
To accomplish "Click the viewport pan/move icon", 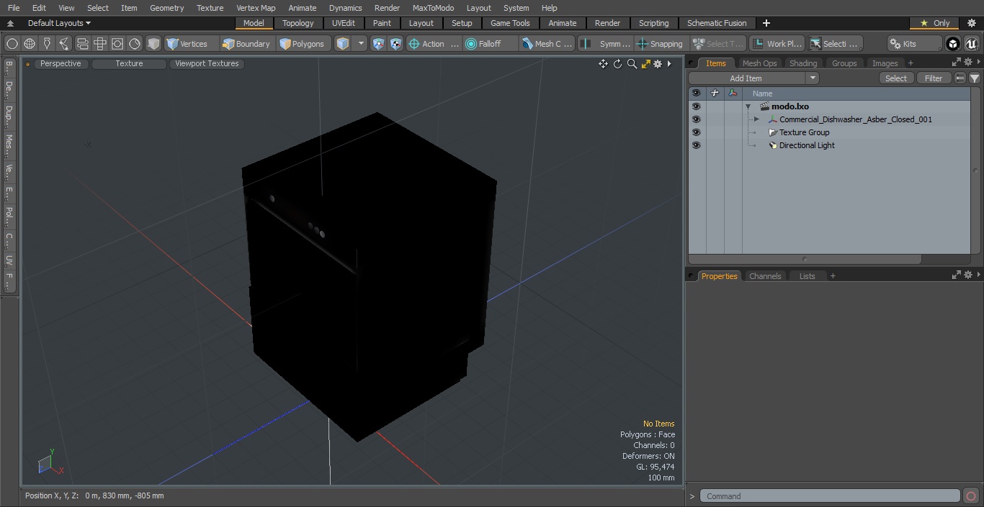I will 603,64.
